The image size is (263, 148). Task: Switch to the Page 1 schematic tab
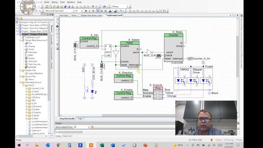pos(81,119)
